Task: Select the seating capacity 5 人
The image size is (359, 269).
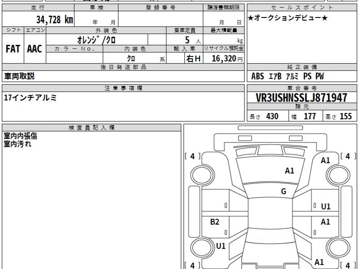Action: 193,40
